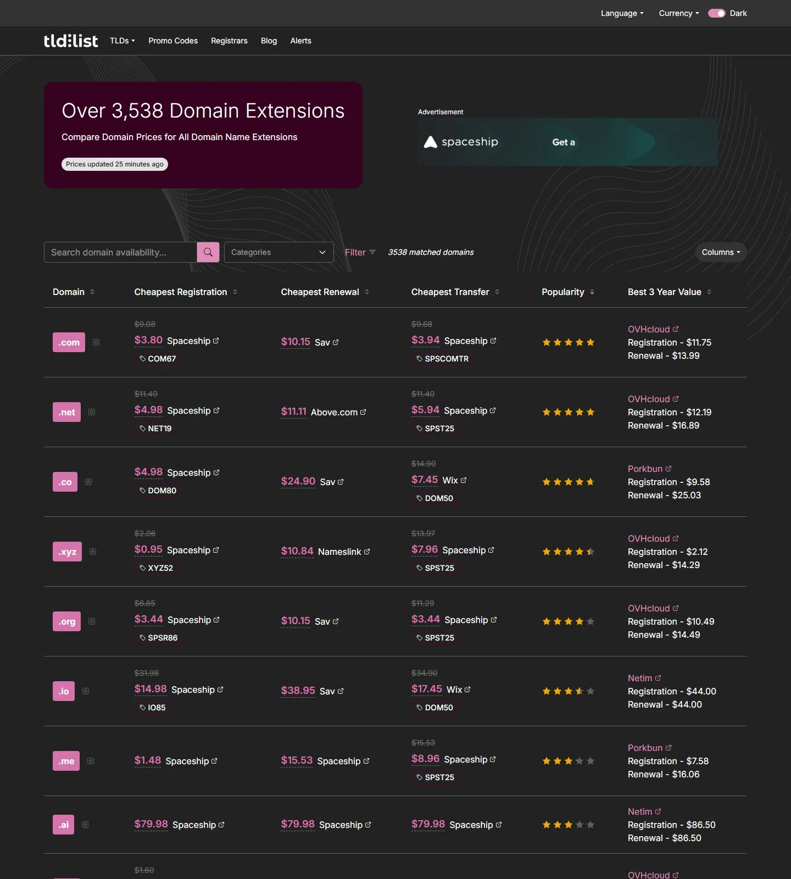
Task: Click sort arrows next to Best 3 Year Value
Action: (709, 292)
